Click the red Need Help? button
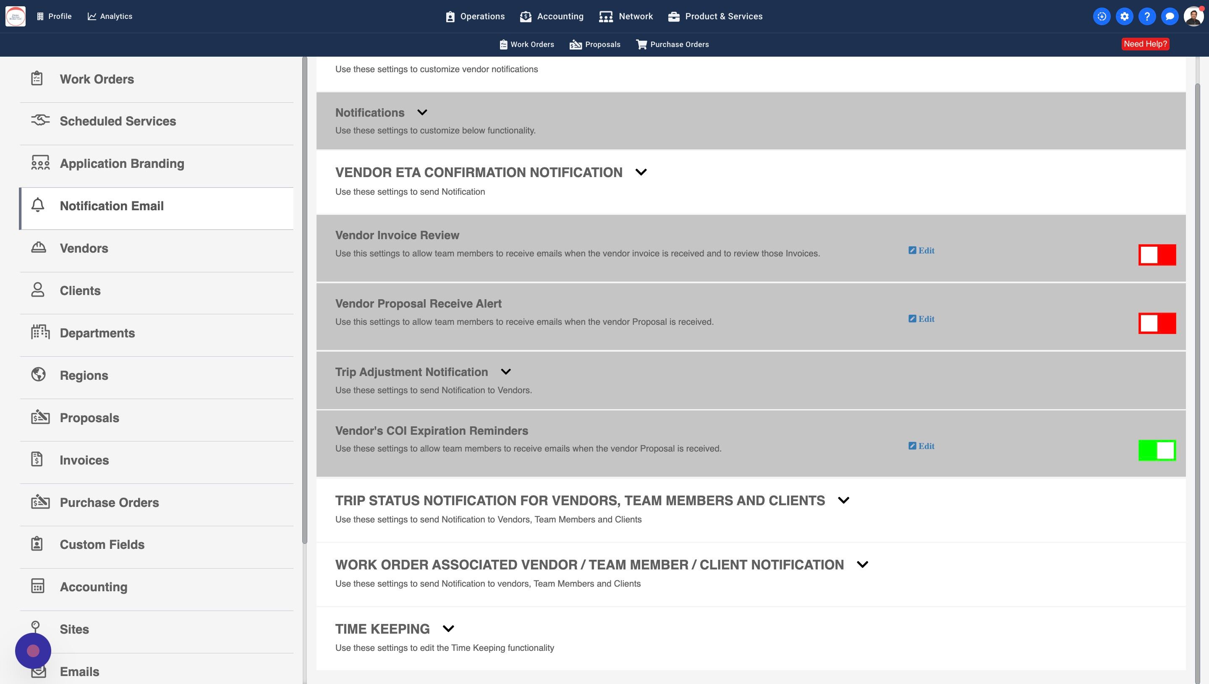This screenshot has width=1209, height=684. 1145,44
